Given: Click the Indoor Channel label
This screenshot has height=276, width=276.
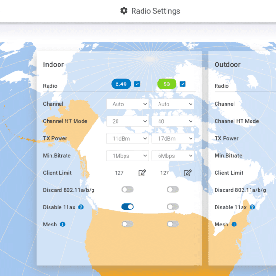Looking at the screenshot, I should tap(53, 104).
